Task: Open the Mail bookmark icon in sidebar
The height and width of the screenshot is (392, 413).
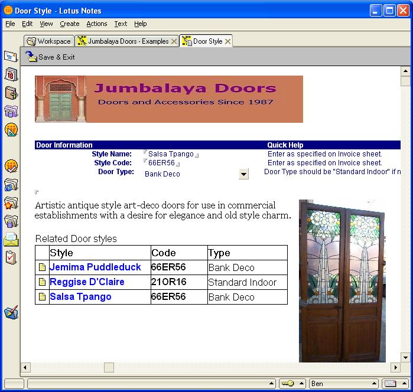Action: pos(11,57)
